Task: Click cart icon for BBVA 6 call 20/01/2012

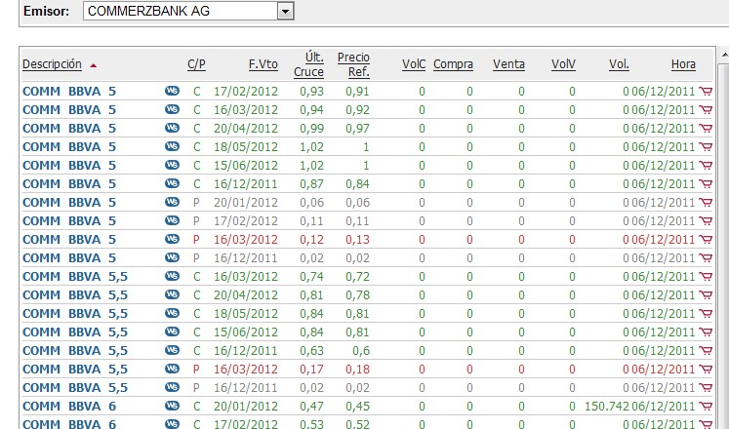Action: tap(706, 407)
